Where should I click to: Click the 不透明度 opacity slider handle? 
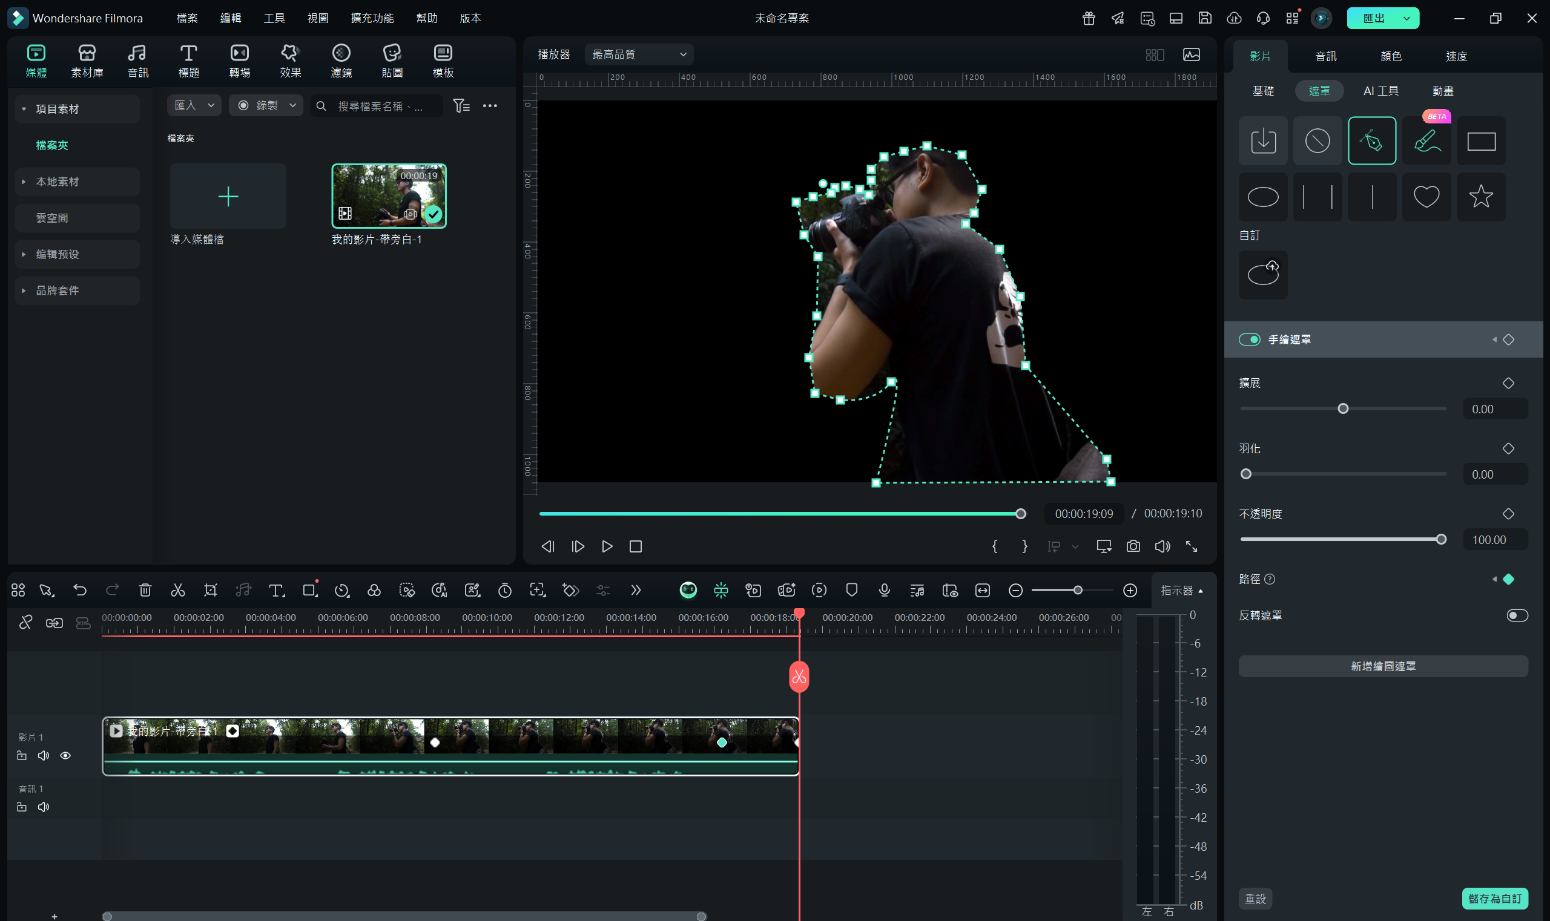tap(1440, 539)
